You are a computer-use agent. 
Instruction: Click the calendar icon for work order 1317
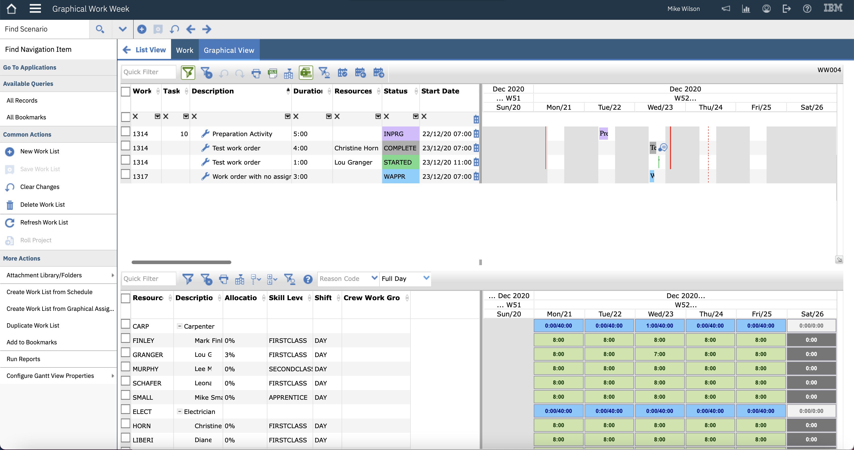[x=476, y=176]
